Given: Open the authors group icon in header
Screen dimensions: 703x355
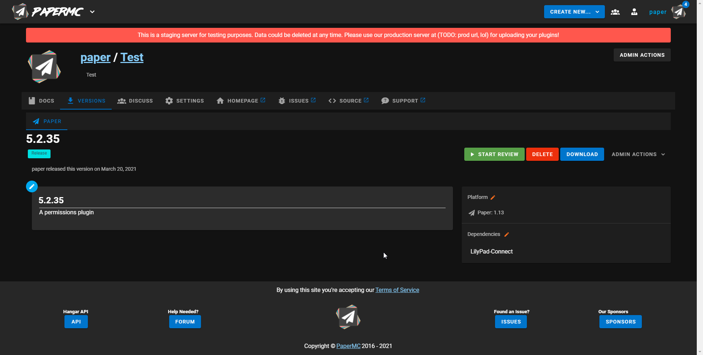Looking at the screenshot, I should click(x=615, y=12).
